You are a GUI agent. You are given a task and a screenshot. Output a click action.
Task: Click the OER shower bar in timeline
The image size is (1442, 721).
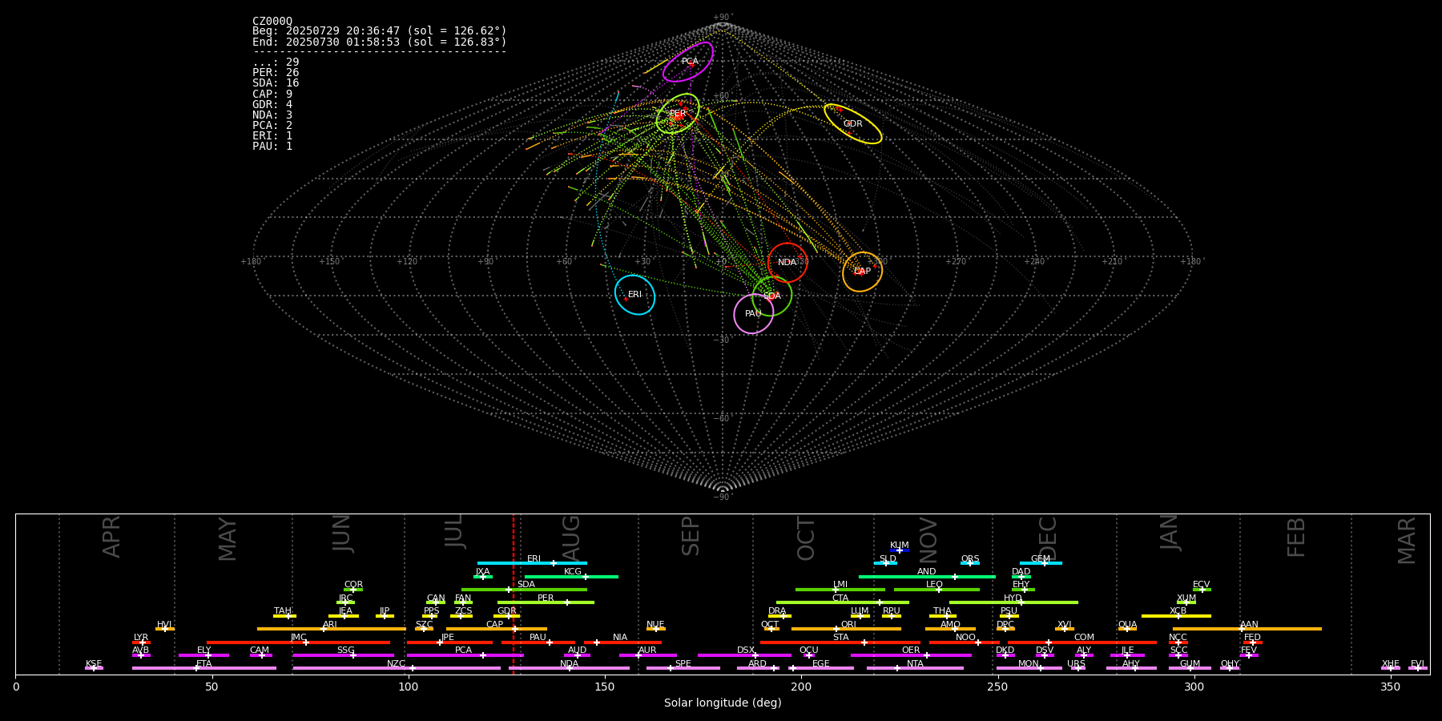tap(911, 655)
